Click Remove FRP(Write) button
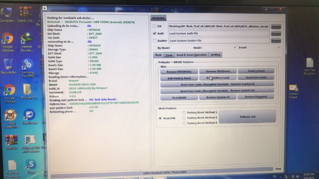 tap(179, 72)
